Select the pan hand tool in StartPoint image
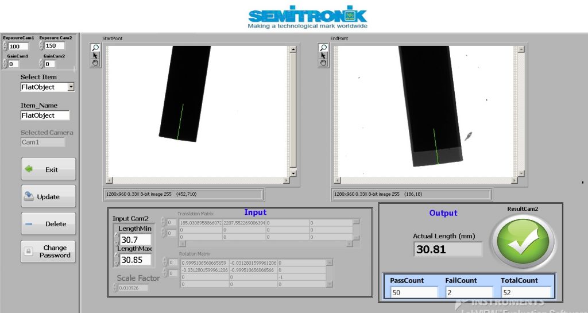This screenshot has width=588, height=313. (95, 63)
